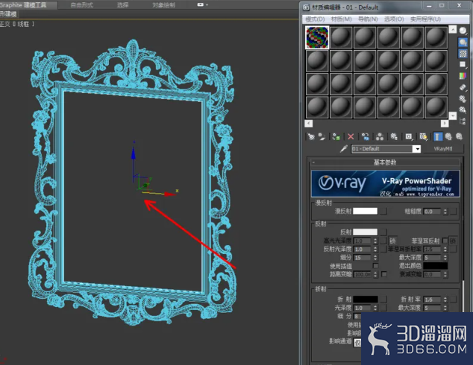The image size is (473, 365).
Task: Click 线框 viewport shading label
Action: (x=23, y=24)
